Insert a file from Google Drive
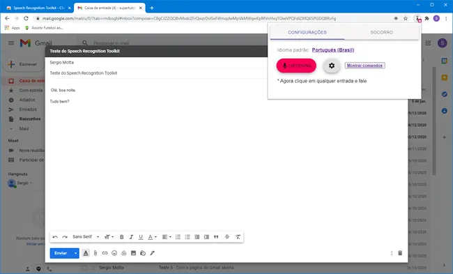 pyautogui.click(x=123, y=253)
